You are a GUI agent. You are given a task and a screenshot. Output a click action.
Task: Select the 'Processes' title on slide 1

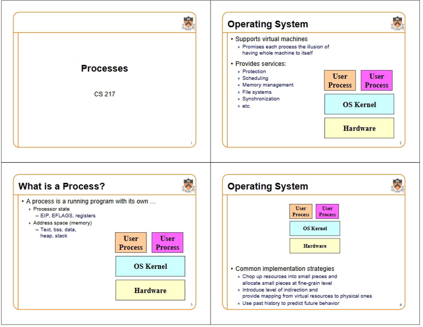click(104, 68)
